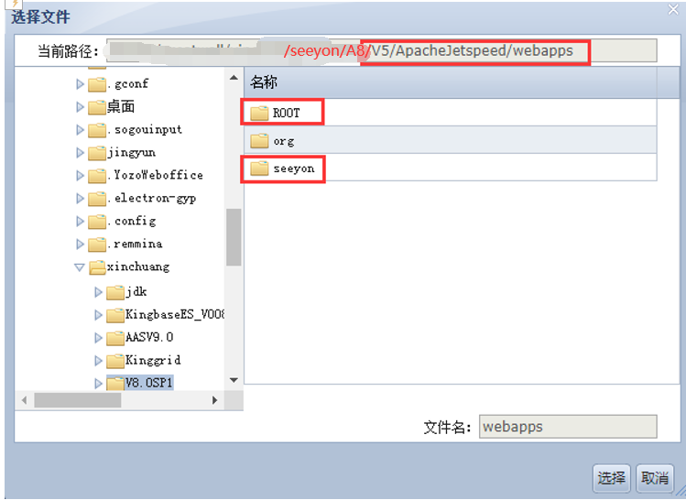Select Kinggrid in the tree
The width and height of the screenshot is (686, 500).
pos(153,360)
